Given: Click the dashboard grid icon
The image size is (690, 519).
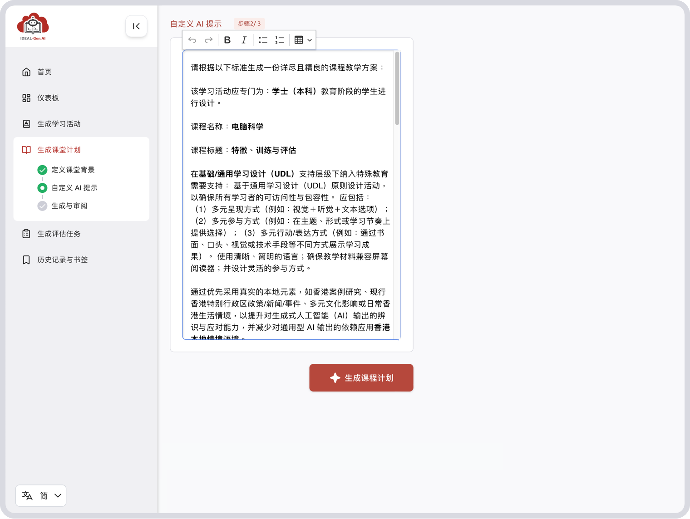Looking at the screenshot, I should point(26,98).
